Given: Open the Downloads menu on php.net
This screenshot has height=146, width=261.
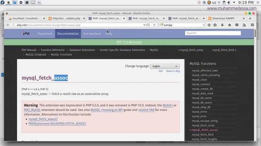Looking at the screenshot, I should pos(45,34).
